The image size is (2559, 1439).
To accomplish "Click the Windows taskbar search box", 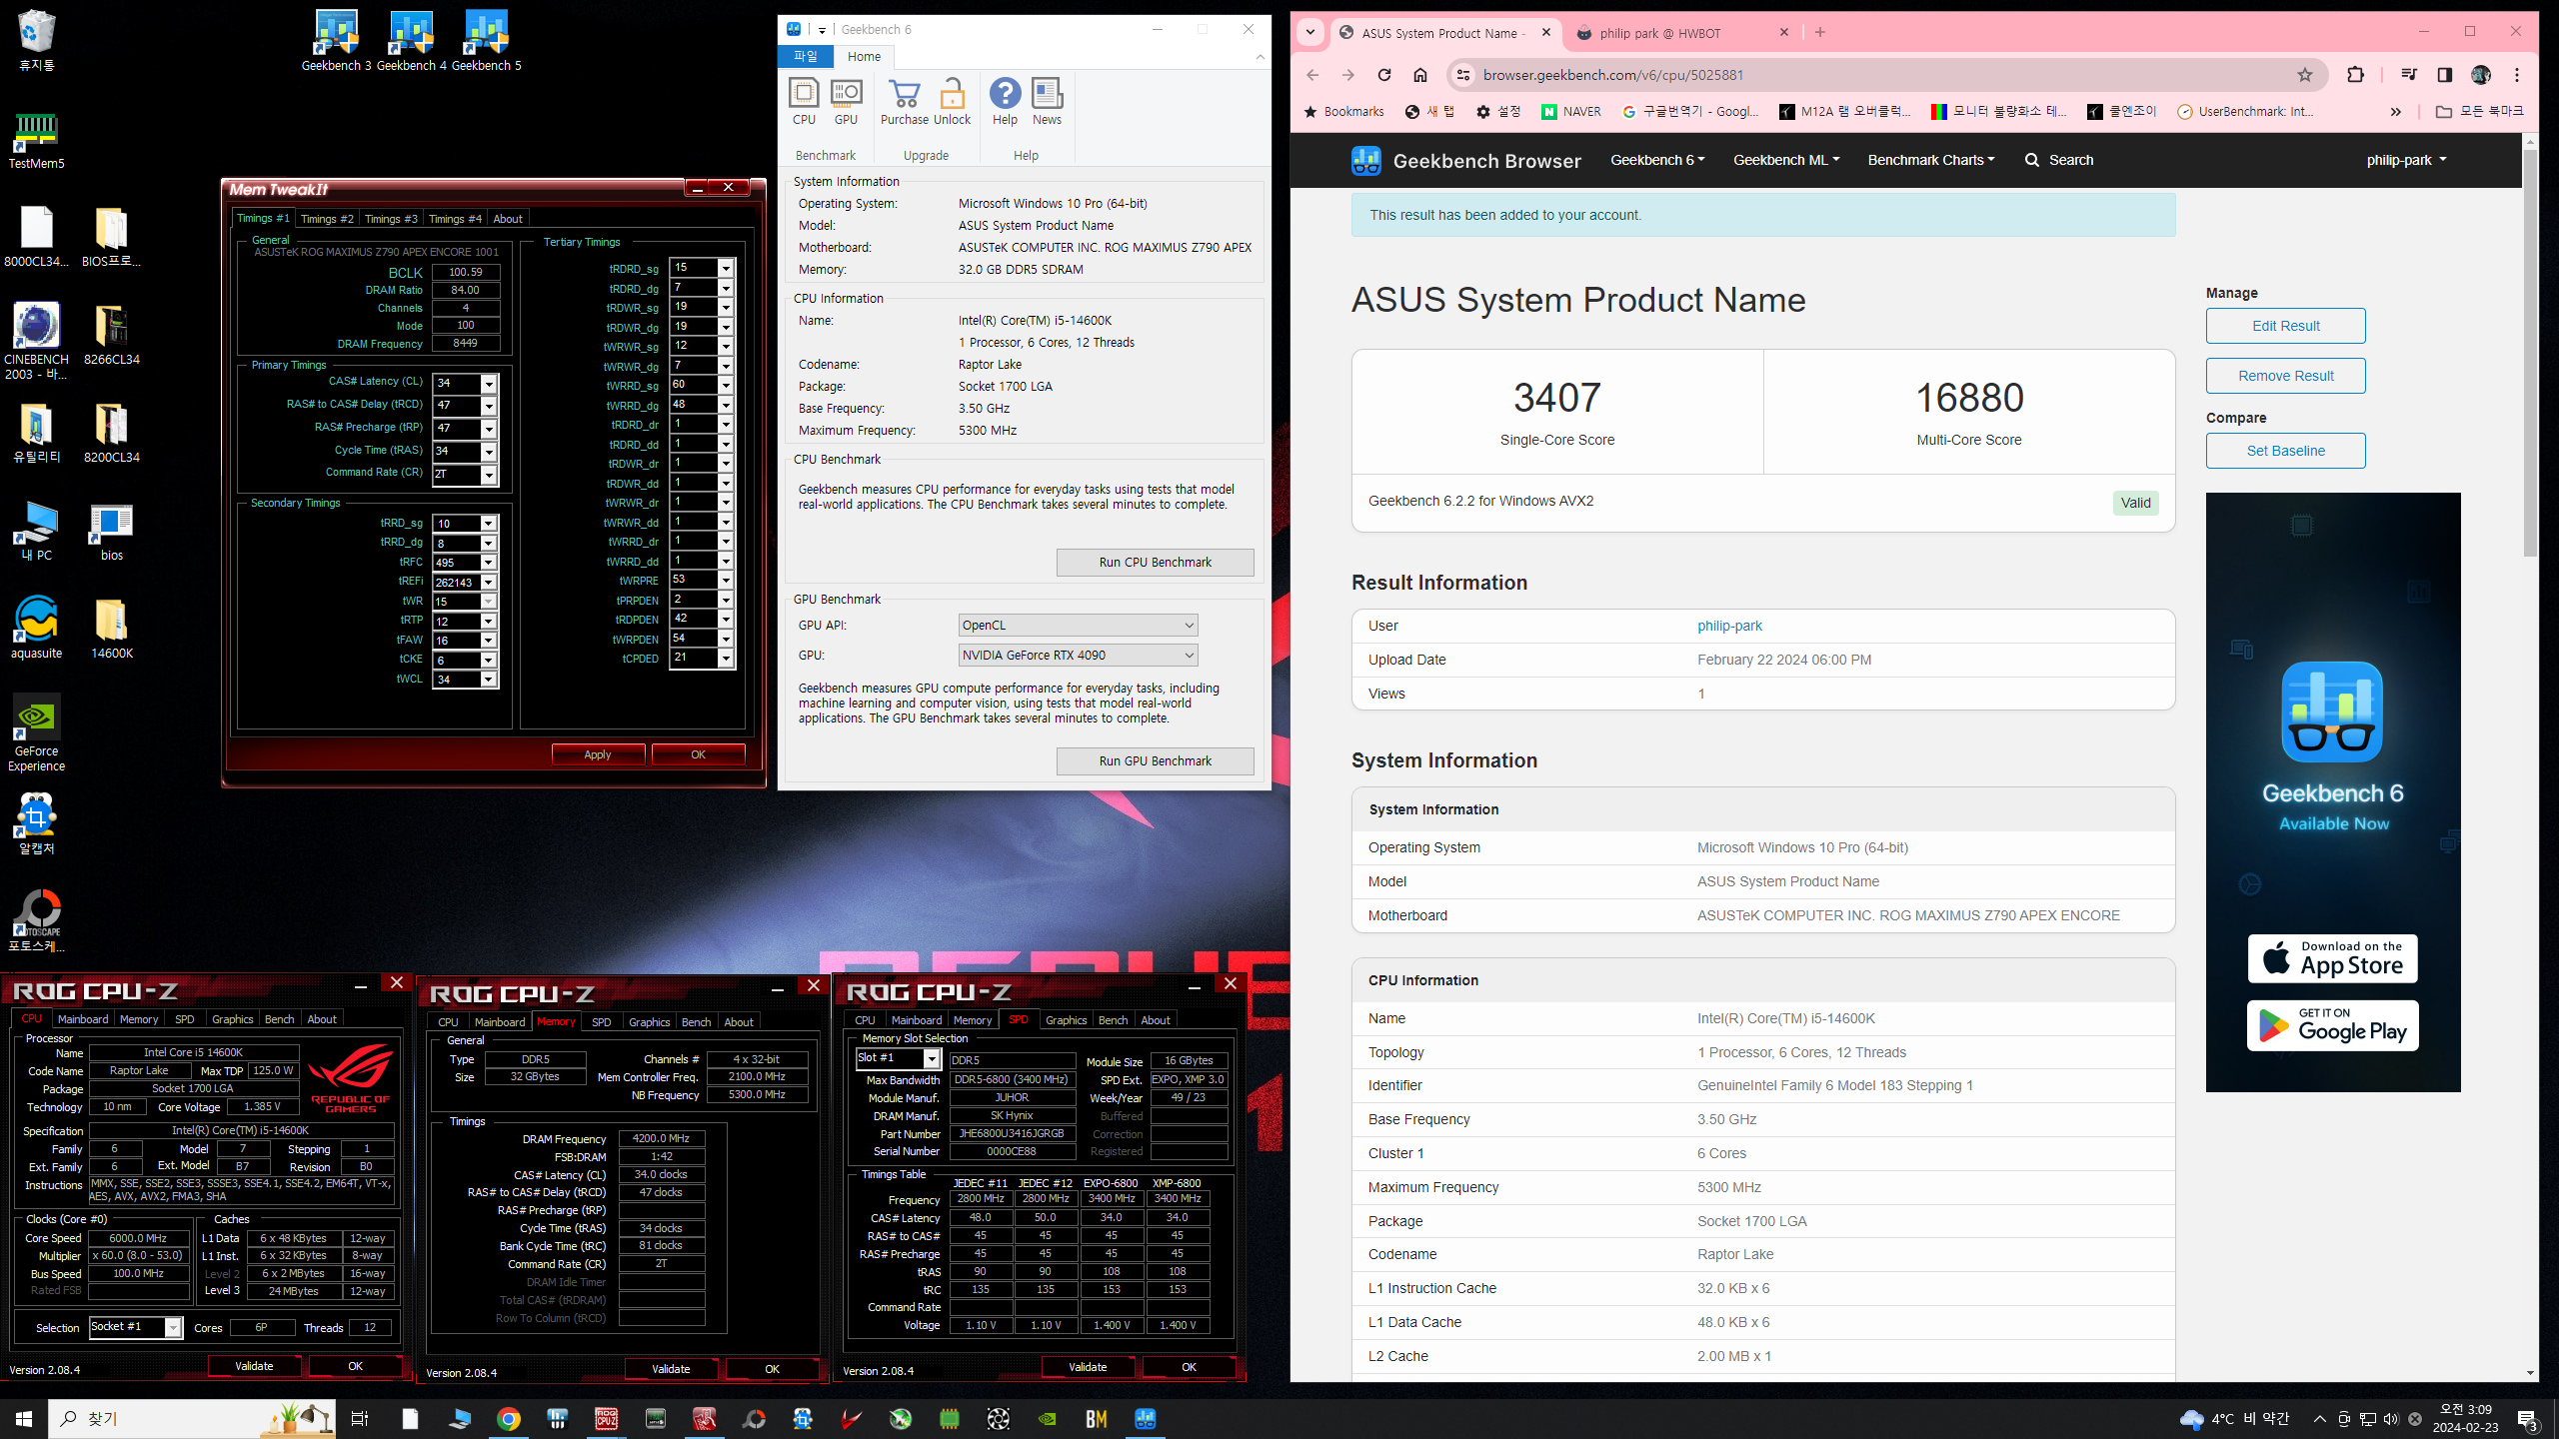I will (x=192, y=1418).
